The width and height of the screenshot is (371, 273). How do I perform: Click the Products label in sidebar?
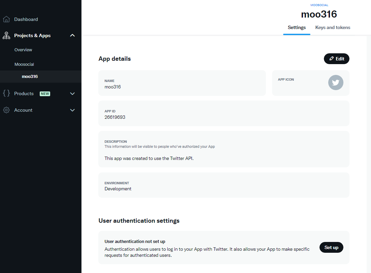point(24,93)
